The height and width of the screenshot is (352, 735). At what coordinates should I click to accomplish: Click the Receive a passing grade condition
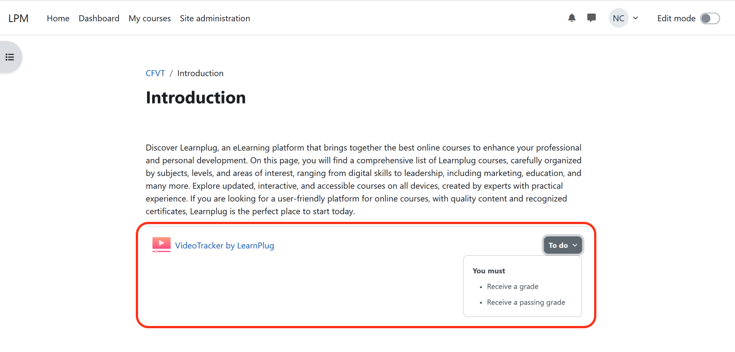[x=526, y=302]
